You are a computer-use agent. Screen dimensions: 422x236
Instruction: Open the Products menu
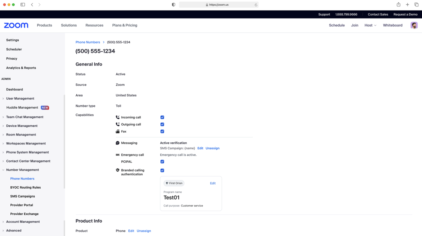44,25
